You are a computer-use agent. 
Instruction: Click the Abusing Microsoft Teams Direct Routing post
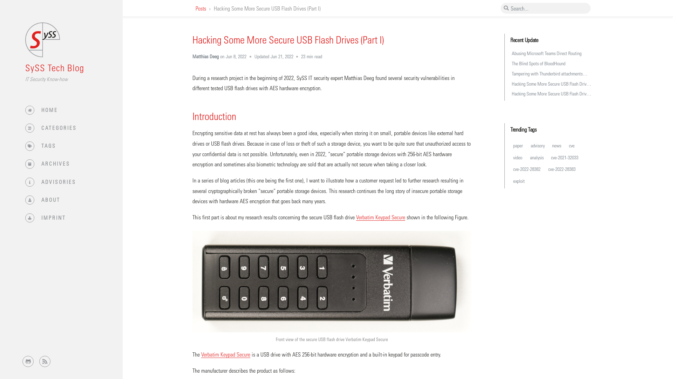(547, 53)
